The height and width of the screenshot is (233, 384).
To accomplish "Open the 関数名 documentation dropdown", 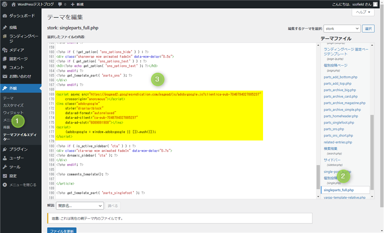I will pyautogui.click(x=80, y=206).
